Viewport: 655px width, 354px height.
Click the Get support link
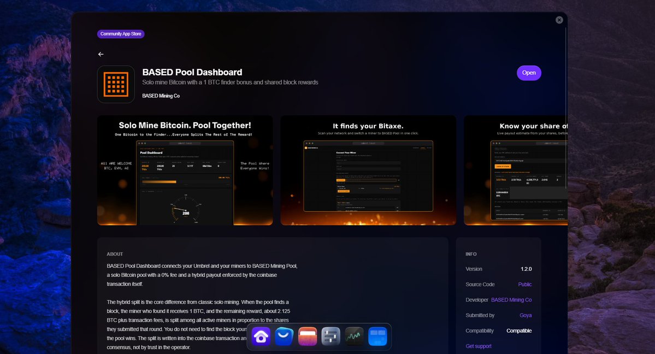pyautogui.click(x=479, y=346)
